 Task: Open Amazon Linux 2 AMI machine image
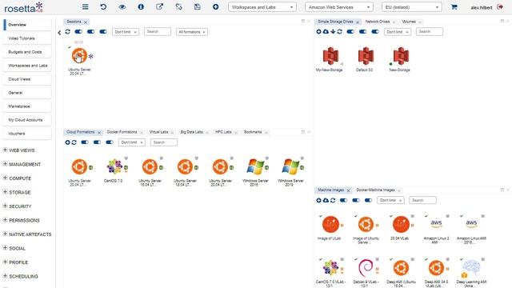tap(436, 225)
